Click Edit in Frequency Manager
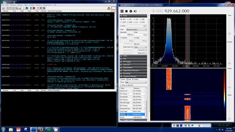Screen dimensions: 235x132 (129, 80)
